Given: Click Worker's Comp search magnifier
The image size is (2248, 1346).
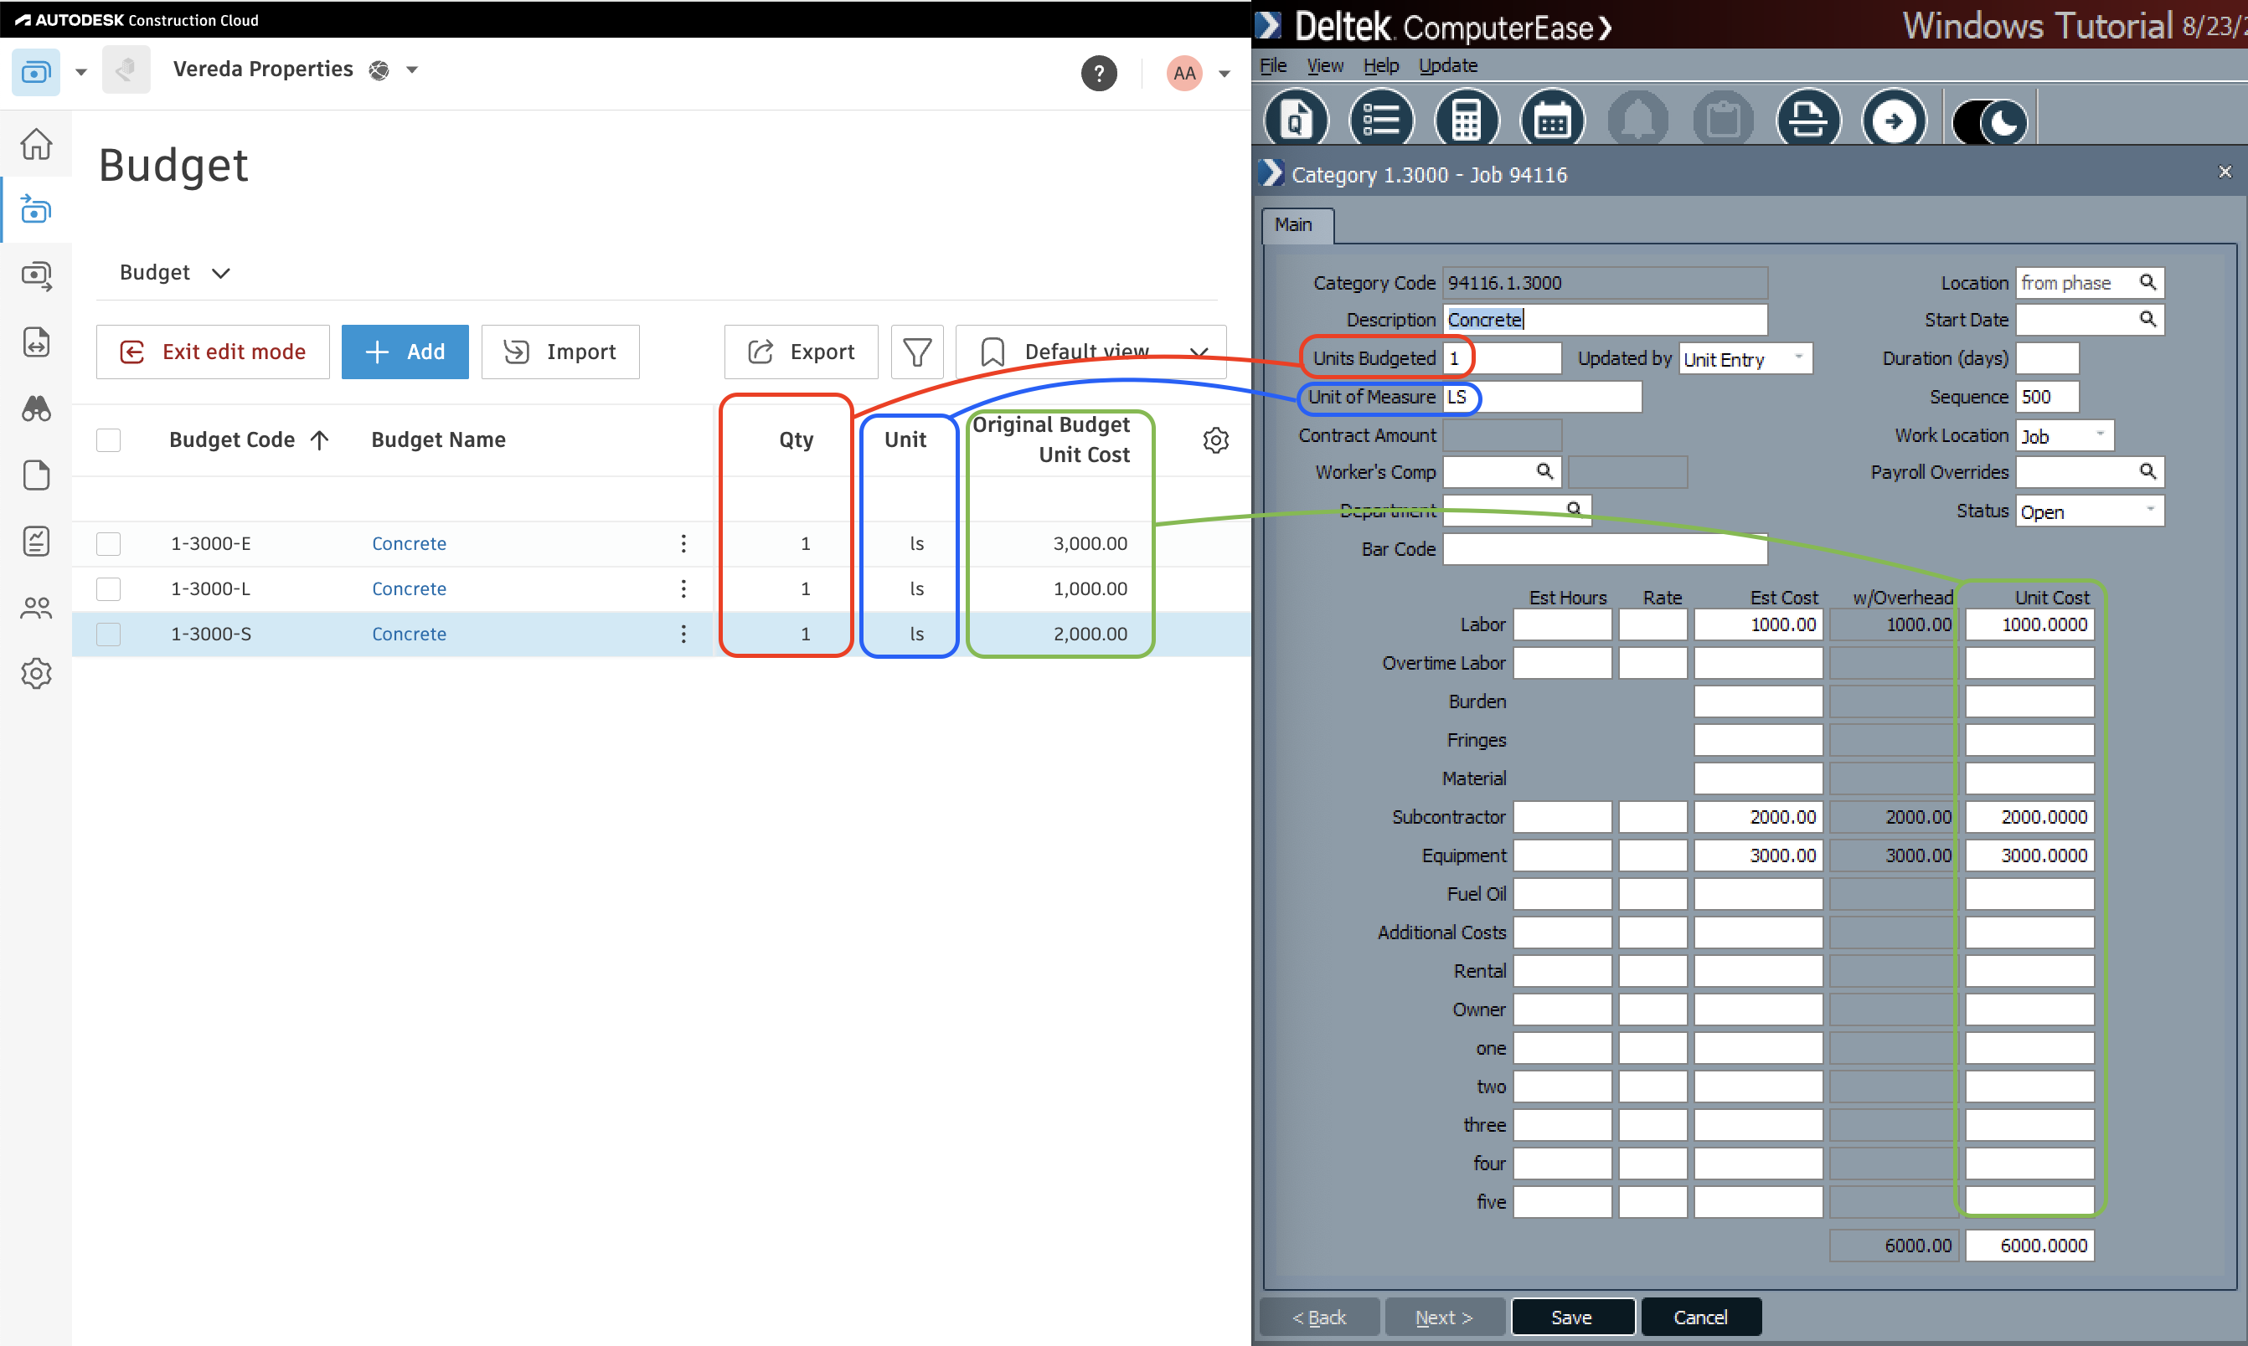Looking at the screenshot, I should [x=1544, y=470].
